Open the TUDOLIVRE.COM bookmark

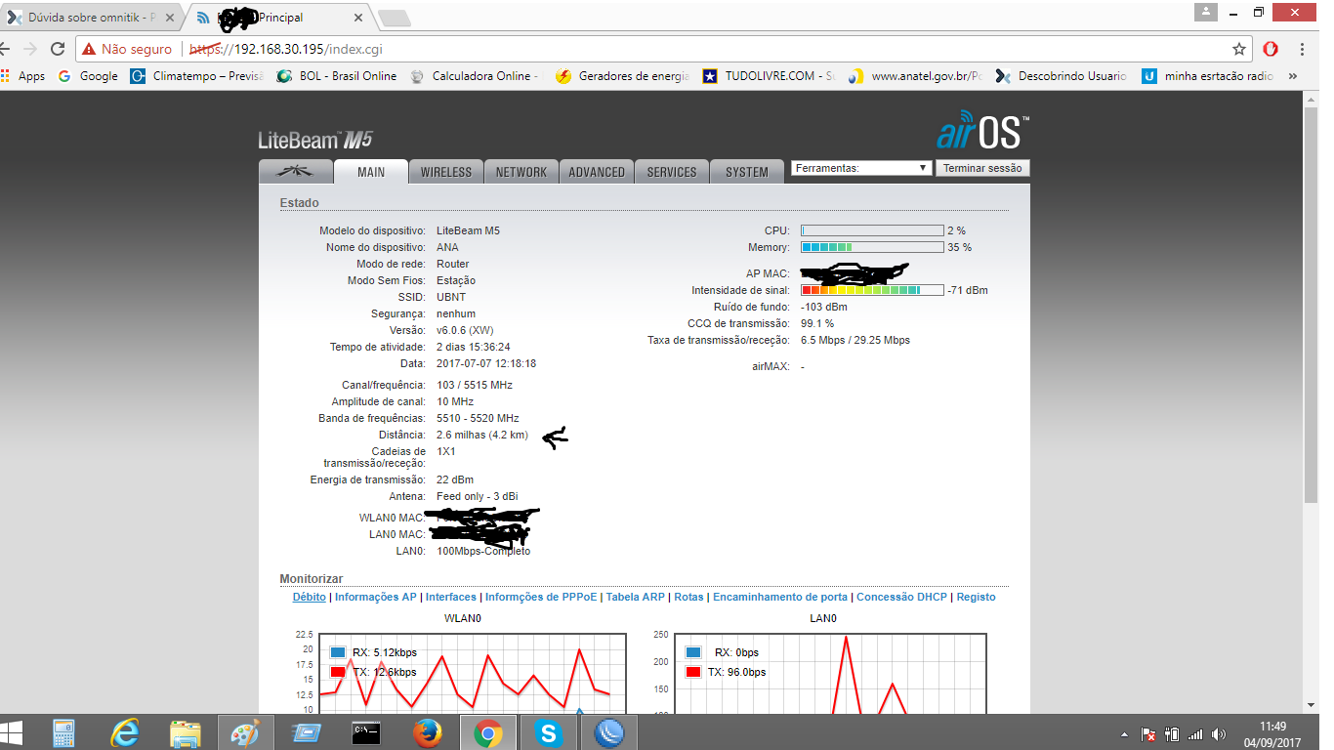pos(770,75)
